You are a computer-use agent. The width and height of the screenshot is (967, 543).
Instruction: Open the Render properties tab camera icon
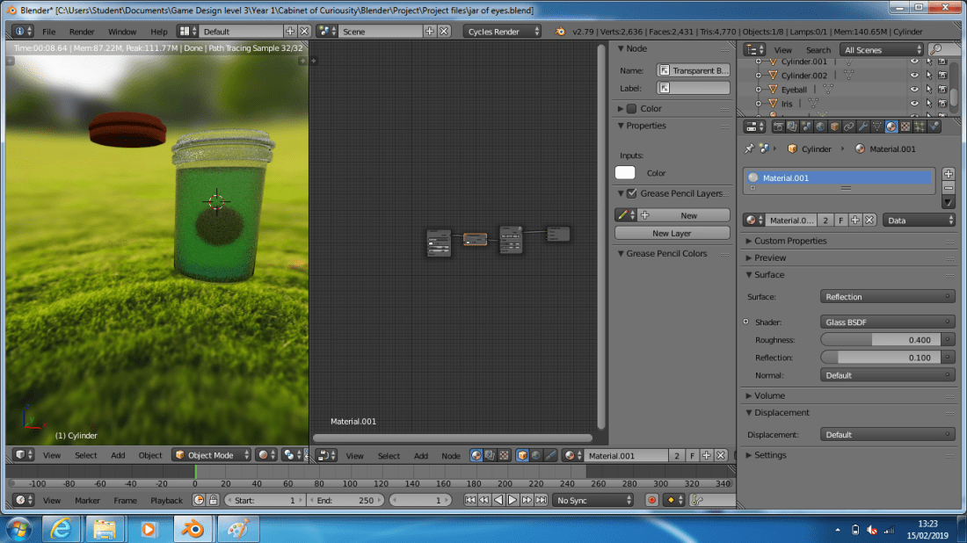coord(778,127)
